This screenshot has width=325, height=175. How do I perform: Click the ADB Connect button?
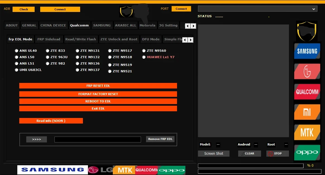click(x=60, y=9)
